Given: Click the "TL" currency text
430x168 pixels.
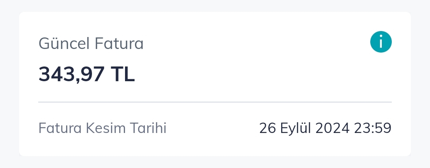Looking at the screenshot, I should 123,74.
